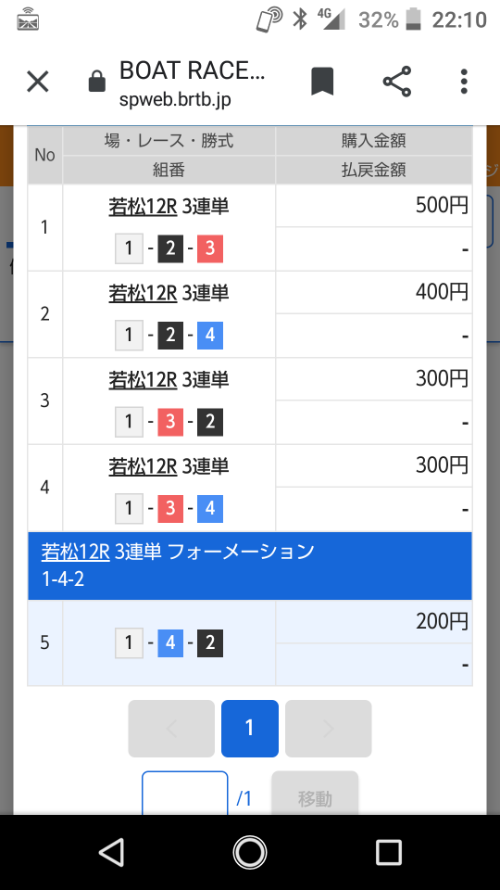Go to next page with right chevron

(328, 729)
